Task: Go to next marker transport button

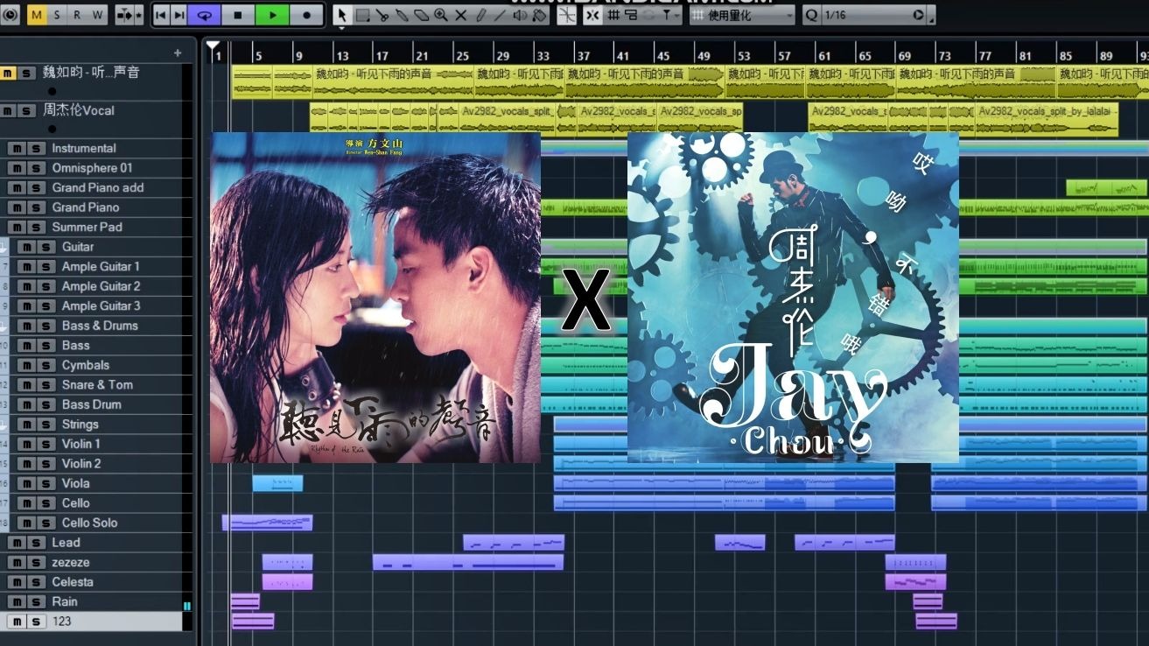Action: (x=179, y=15)
